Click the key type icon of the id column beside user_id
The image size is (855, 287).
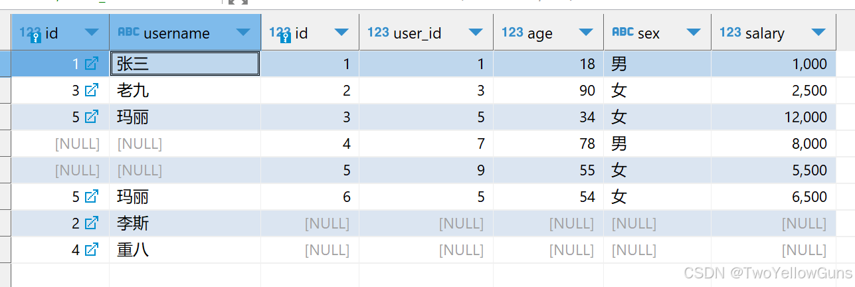[x=280, y=33]
